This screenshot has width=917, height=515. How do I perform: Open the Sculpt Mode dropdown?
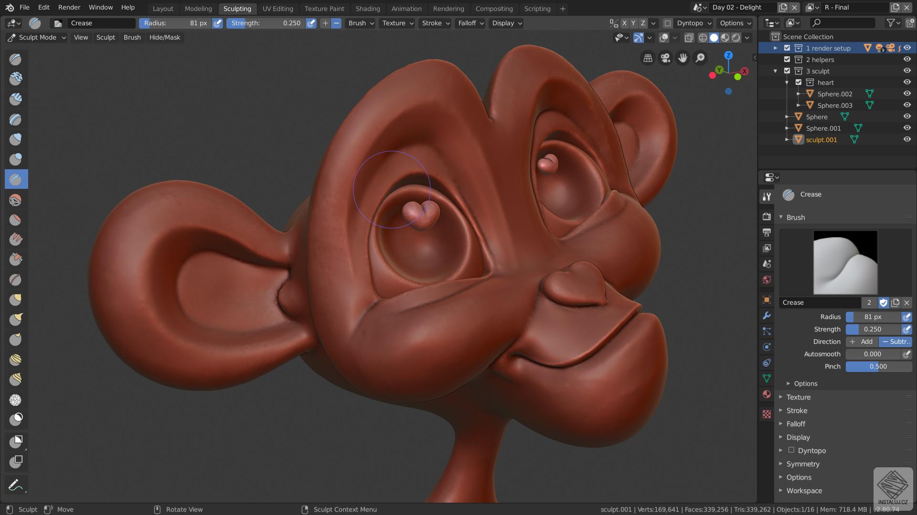point(36,38)
